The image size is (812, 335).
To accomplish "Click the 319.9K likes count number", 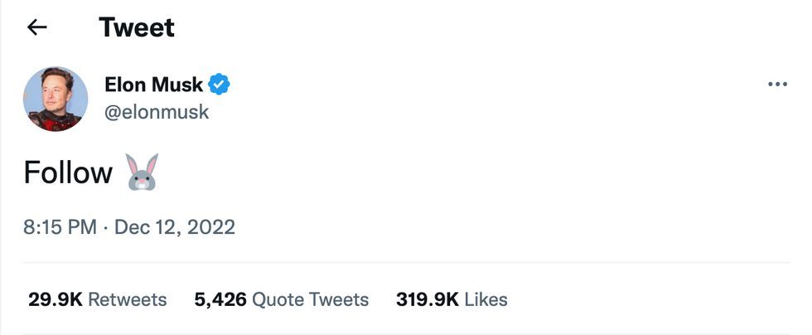I will 427,299.
